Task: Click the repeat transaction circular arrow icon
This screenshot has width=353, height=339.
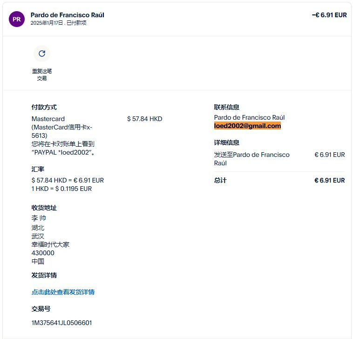Action: tap(42, 54)
